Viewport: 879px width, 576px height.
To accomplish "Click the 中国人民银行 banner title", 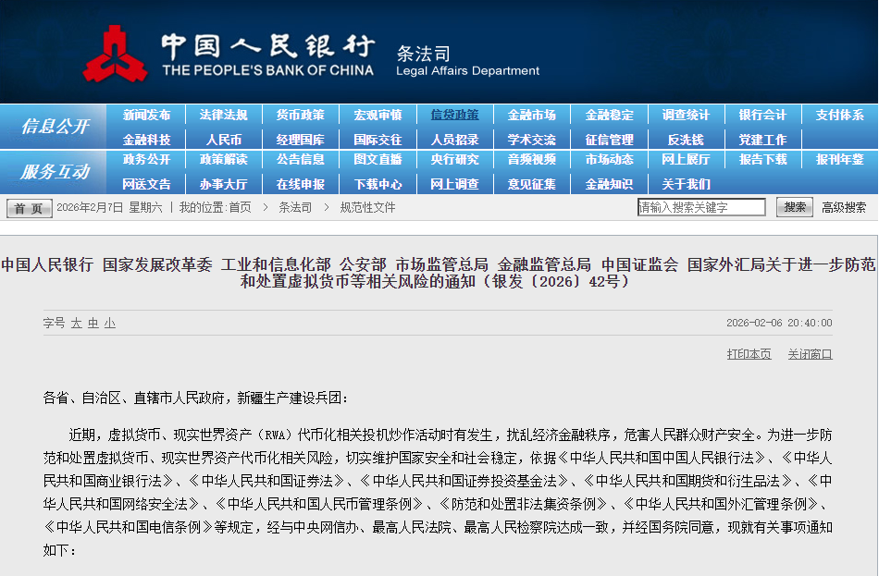I will [268, 46].
